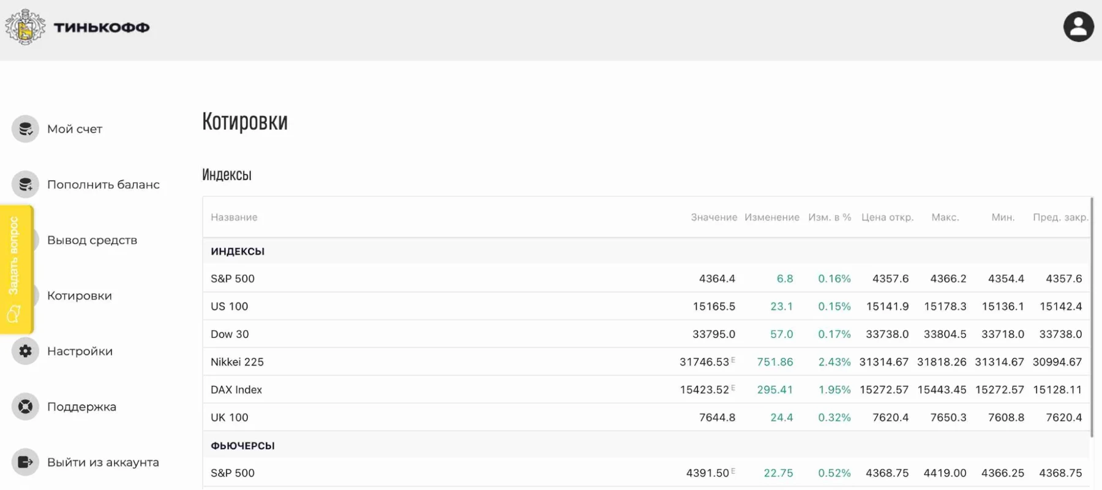Open the user profile avatar icon

click(x=1078, y=27)
